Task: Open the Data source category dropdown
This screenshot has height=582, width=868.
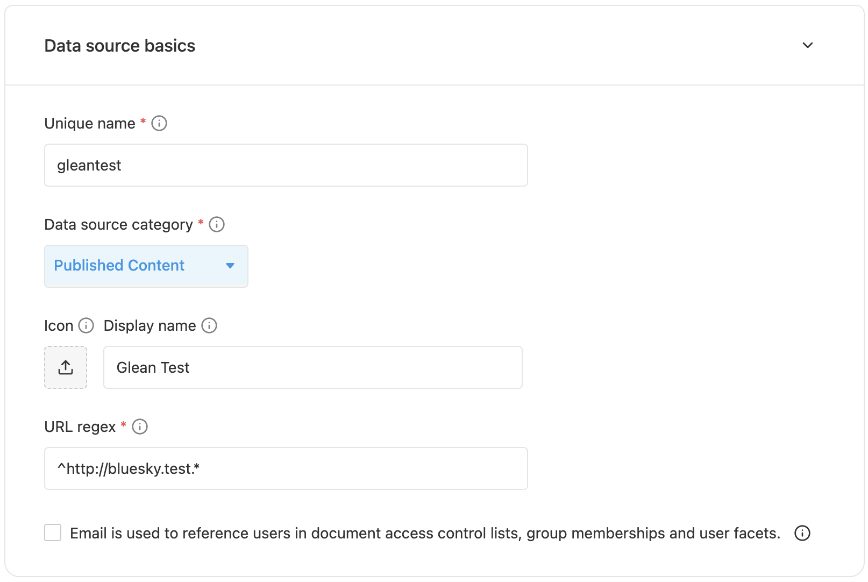Action: (146, 265)
